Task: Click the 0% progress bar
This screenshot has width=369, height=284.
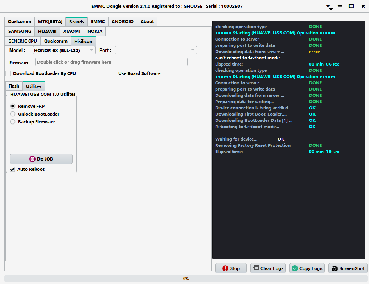Action: (186, 279)
